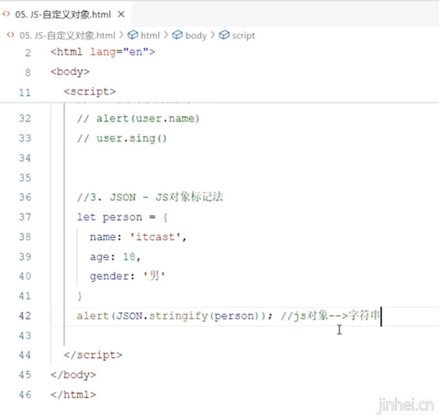Click the closing brace on line 41
The height and width of the screenshot is (418, 439).
click(80, 296)
